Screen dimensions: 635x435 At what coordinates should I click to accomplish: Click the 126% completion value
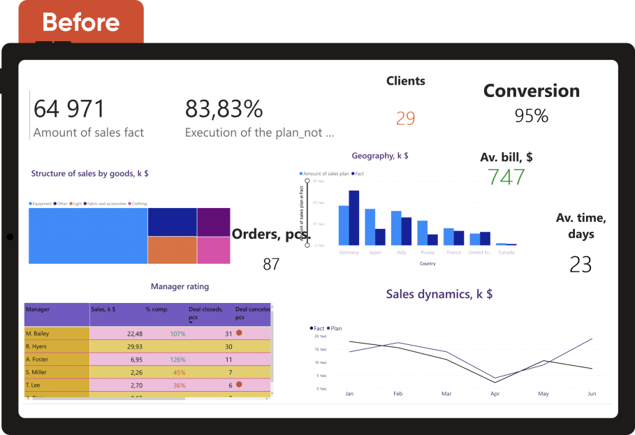(177, 360)
